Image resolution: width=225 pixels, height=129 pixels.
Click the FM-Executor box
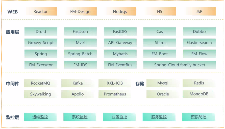[41, 65]
